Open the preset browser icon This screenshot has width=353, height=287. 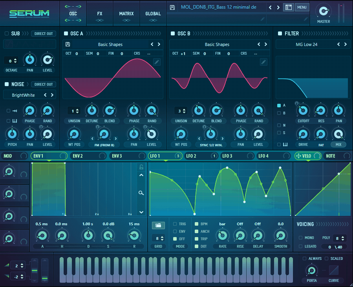pyautogui.click(x=288, y=7)
